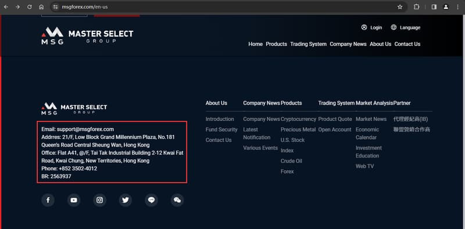Open the Products navigation menu
The height and width of the screenshot is (229, 465).
[277, 44]
